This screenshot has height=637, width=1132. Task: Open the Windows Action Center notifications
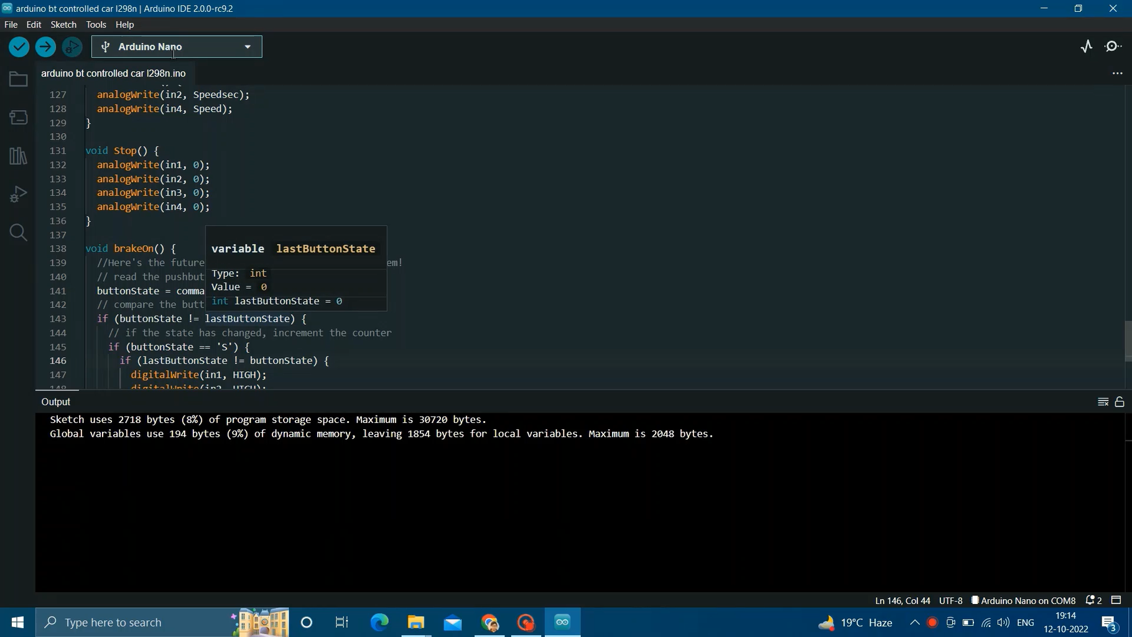tap(1110, 622)
